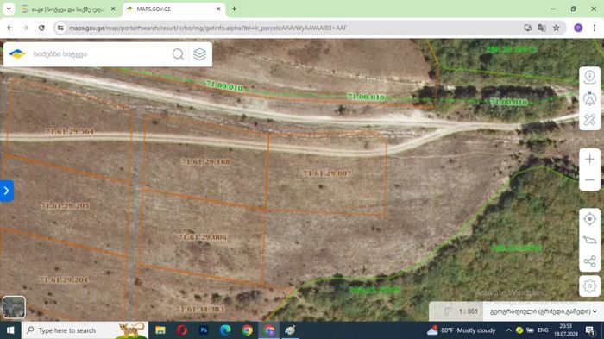Viewport: 604px width, 339px height.
Task: Open the weather widget 80°F Mostly cloudy
Action: (x=462, y=330)
